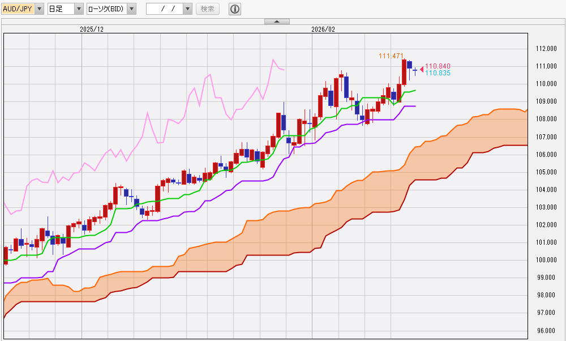Click the pink current price arrow marker
This screenshot has width=566, height=341.
click(421, 69)
